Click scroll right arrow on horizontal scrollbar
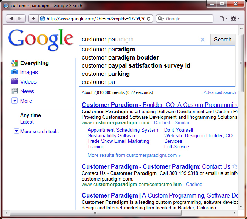This screenshot has width=247, height=219. pos(235,213)
